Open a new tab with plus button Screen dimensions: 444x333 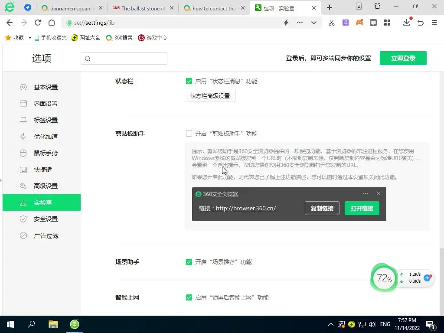[x=330, y=7]
